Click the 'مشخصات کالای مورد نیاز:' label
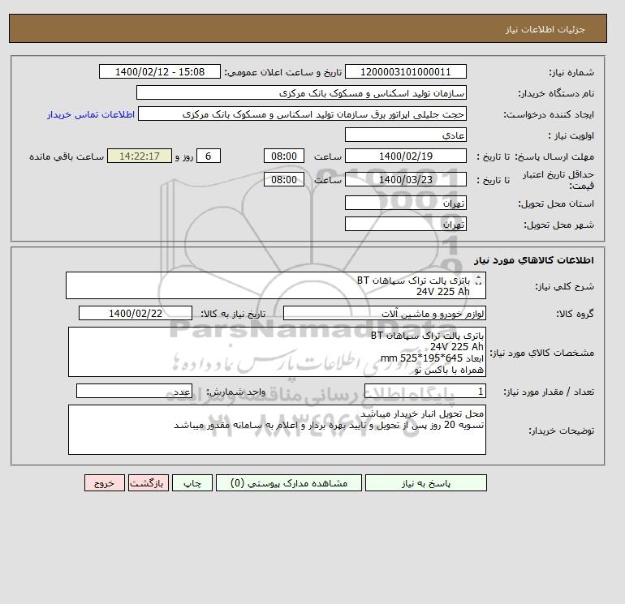Image resolution: width=625 pixels, height=604 pixels. [541, 353]
